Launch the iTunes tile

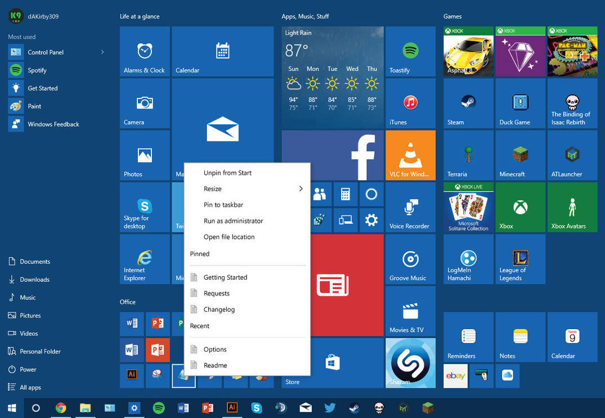point(410,104)
